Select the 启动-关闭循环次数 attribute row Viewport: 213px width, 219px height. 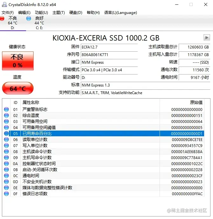point(103,170)
